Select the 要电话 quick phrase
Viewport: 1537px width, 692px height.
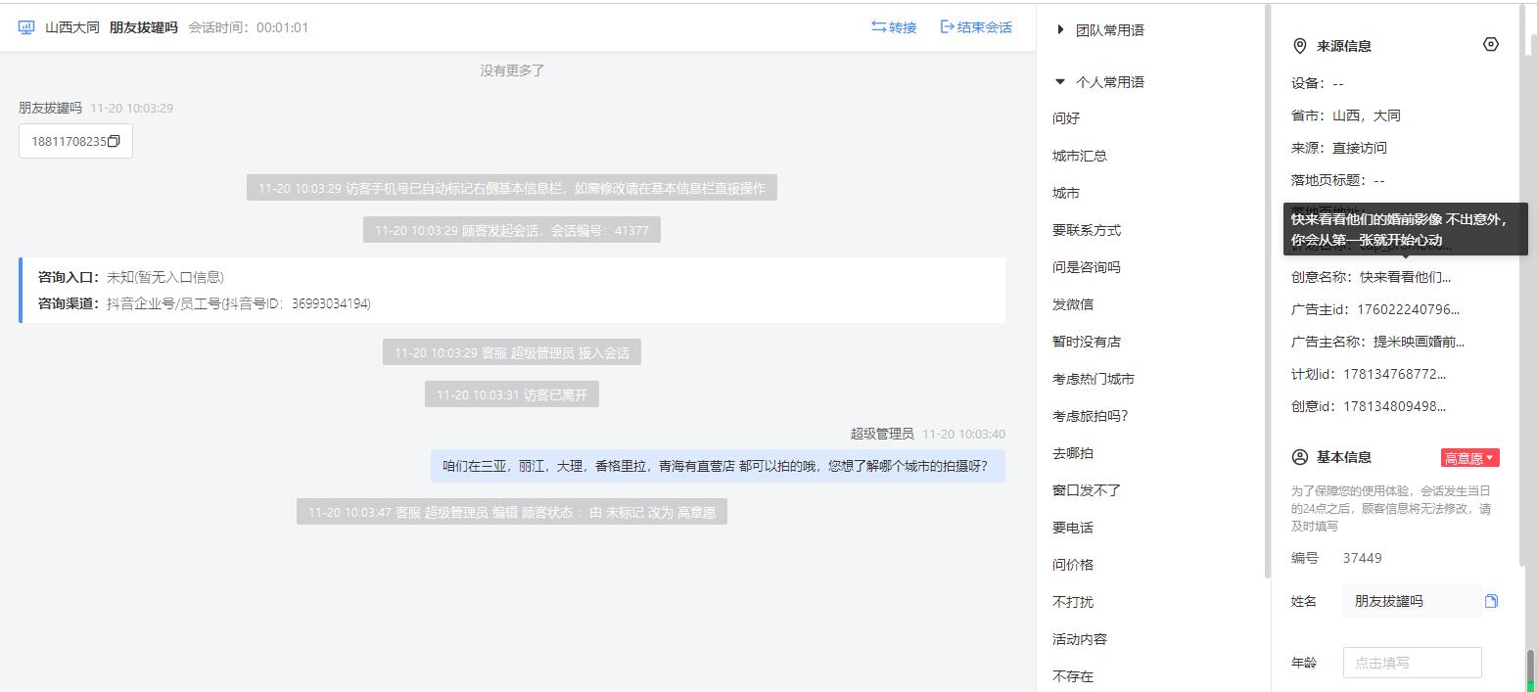1073,528
